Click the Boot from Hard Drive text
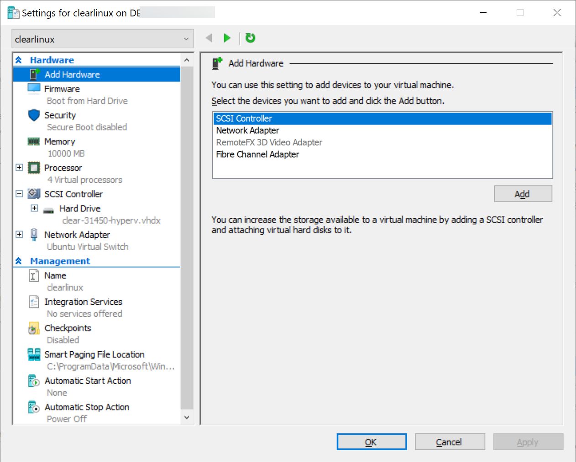 click(87, 101)
